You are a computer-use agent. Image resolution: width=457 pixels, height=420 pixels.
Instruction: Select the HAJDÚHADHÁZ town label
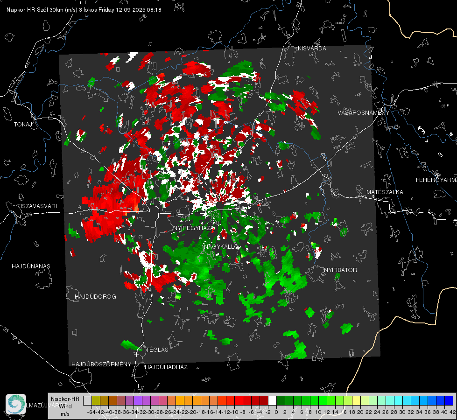click(166, 367)
